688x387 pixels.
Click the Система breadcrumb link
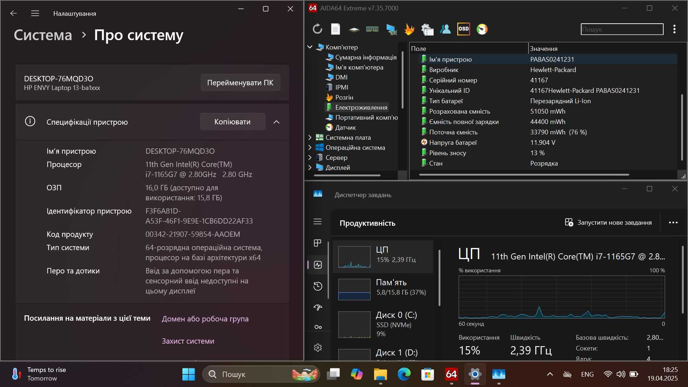[x=43, y=35]
